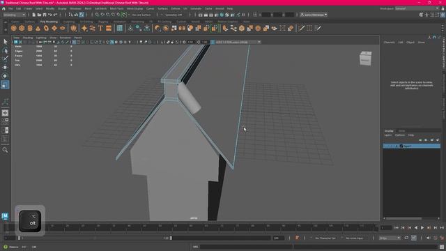Screen dimensions: 446x251
Task: Click the Maya home icon
Action: (3, 8)
